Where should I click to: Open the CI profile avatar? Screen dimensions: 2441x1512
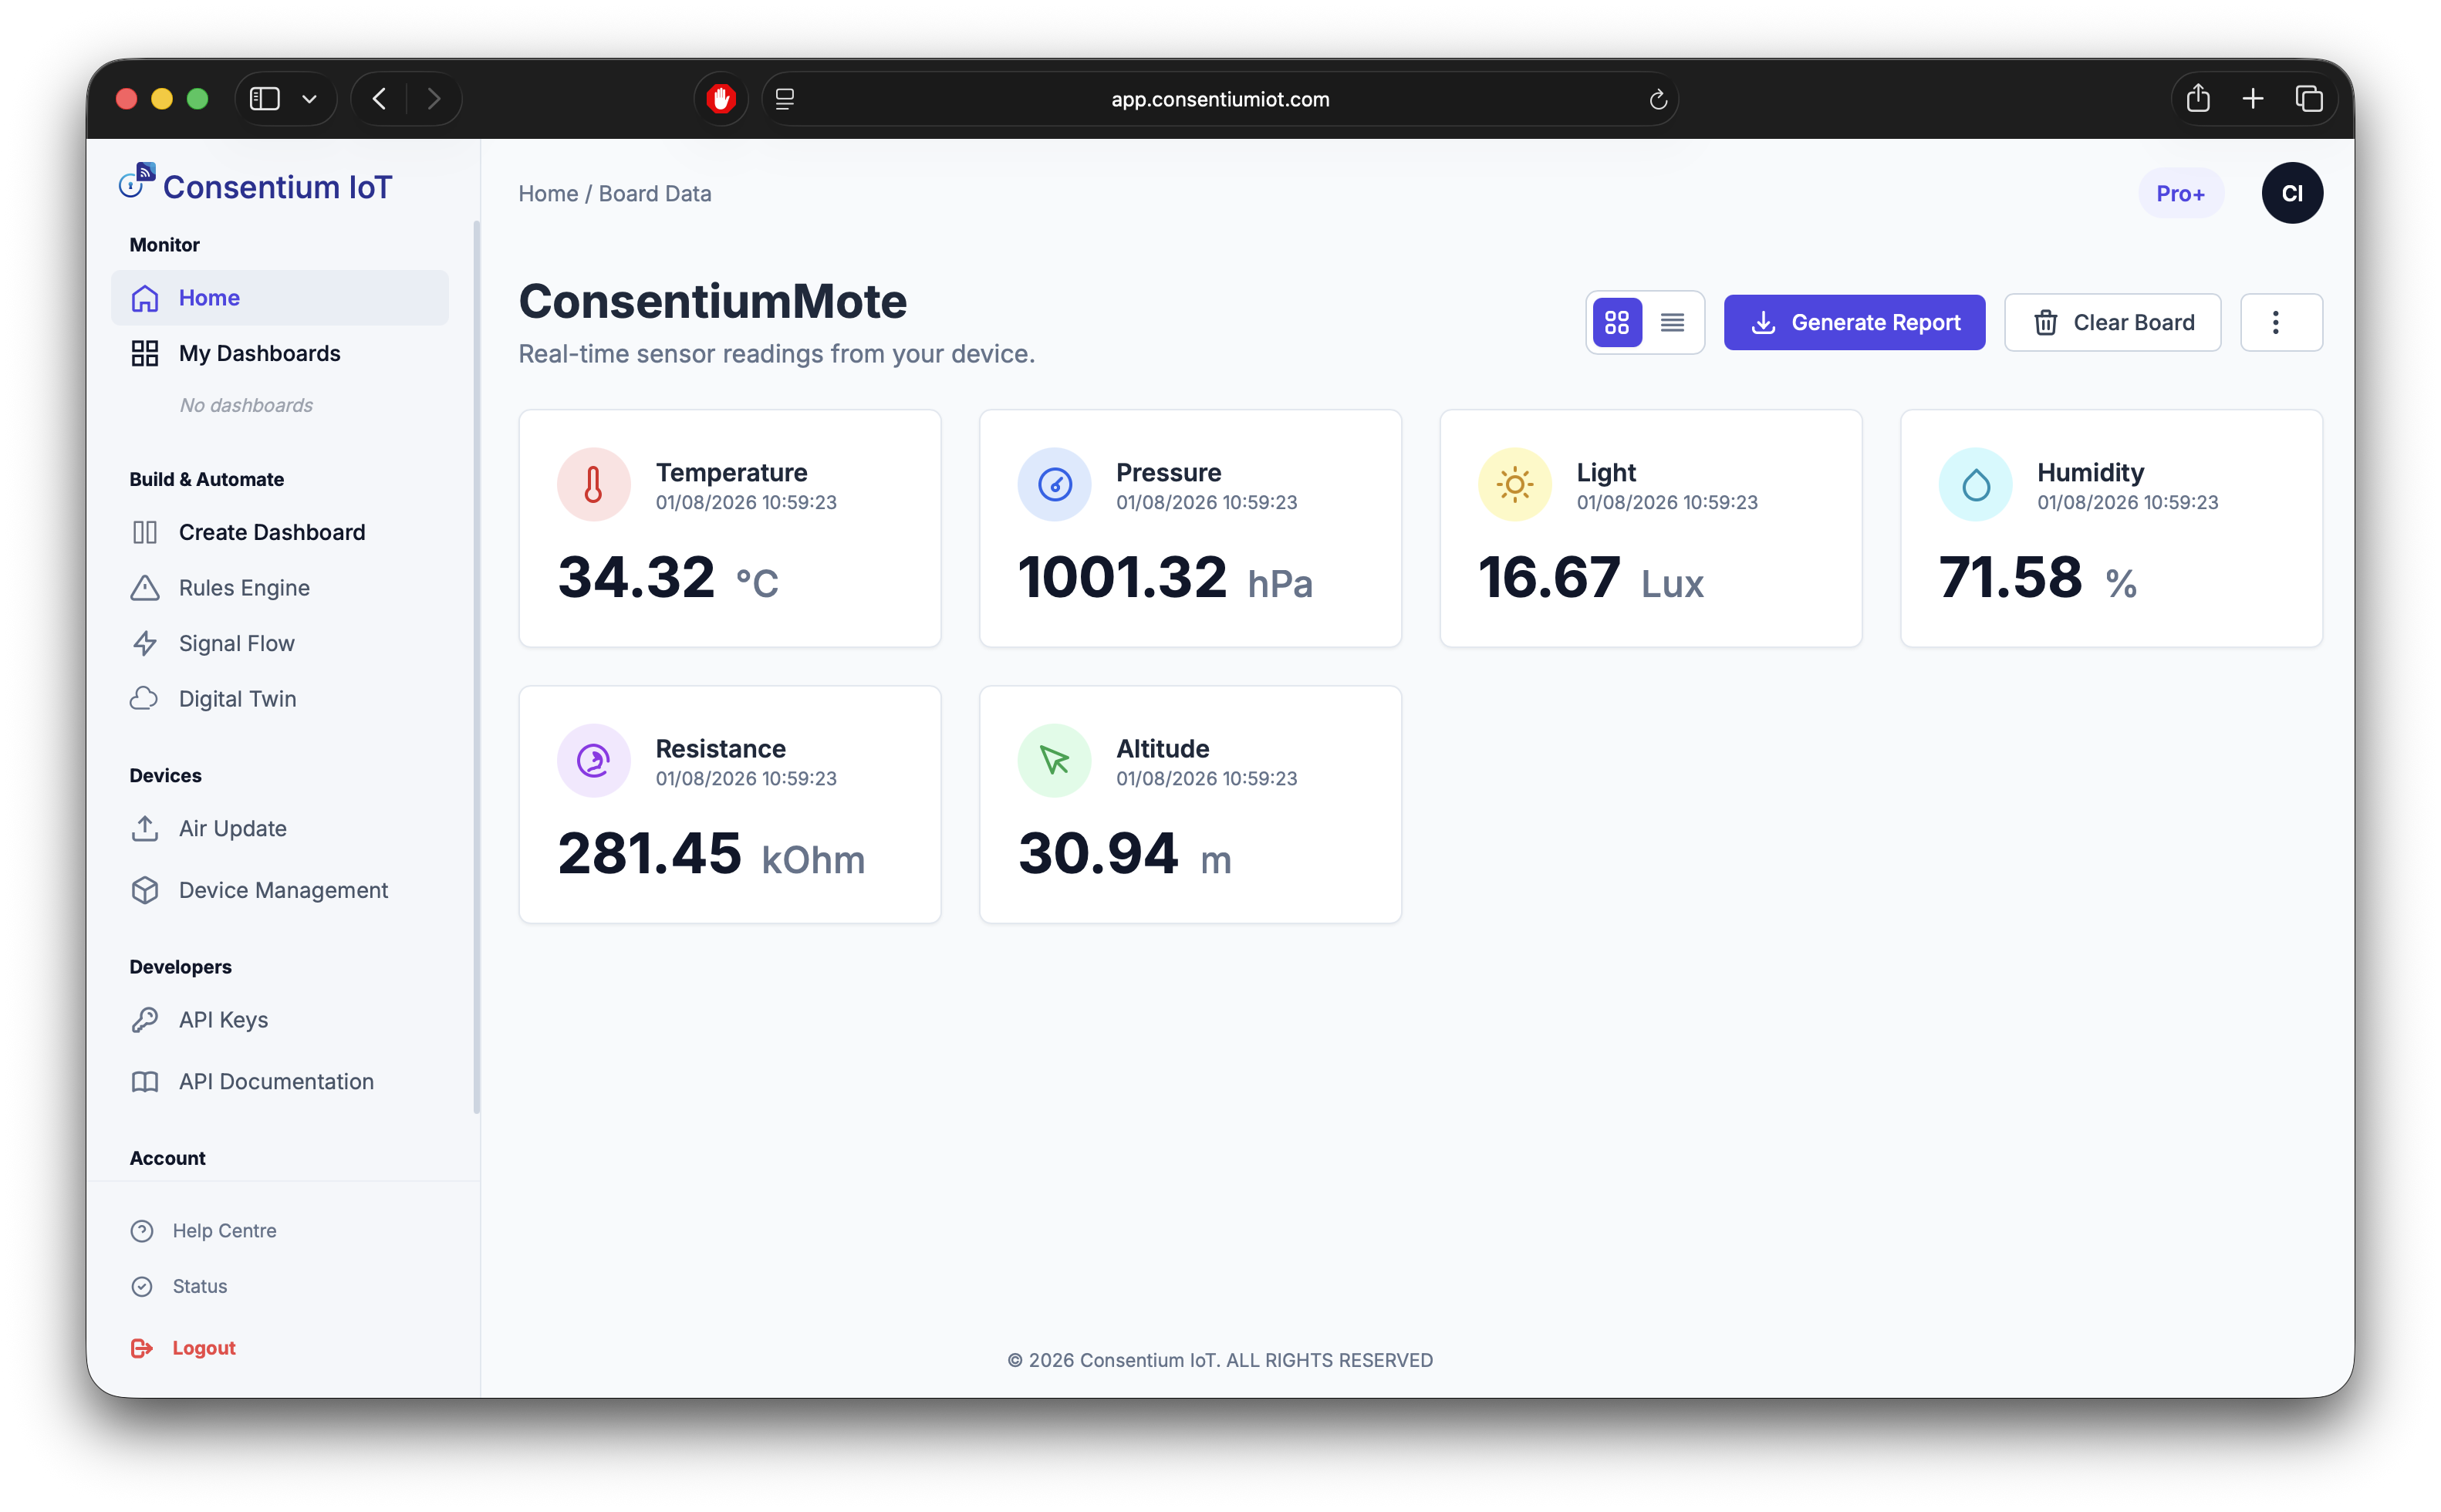[x=2291, y=193]
